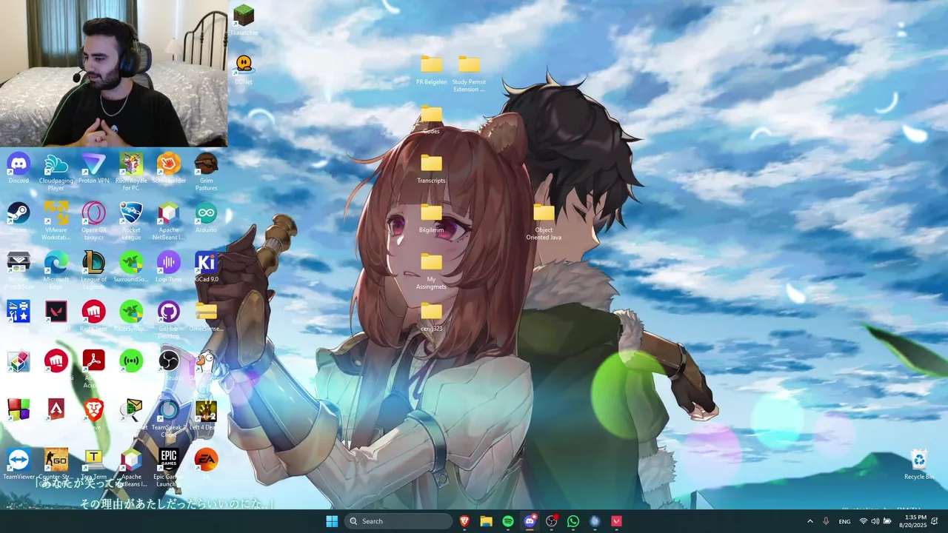Open the Riot Client shortcut
This screenshot has width=948, height=533.
(x=94, y=315)
